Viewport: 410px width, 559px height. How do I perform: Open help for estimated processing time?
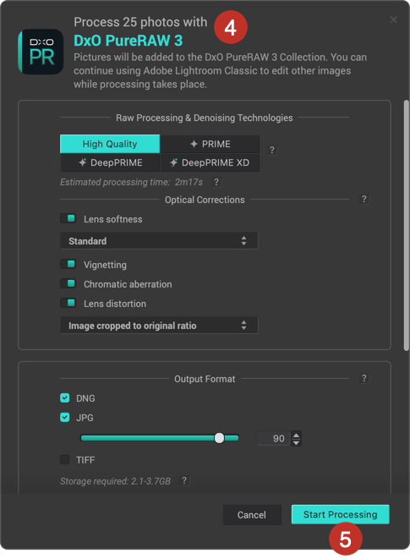pos(216,182)
